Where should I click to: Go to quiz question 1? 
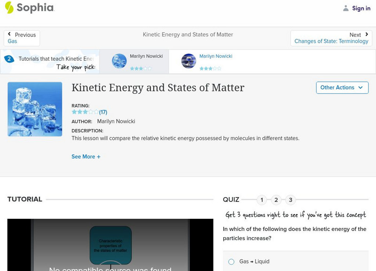(262, 200)
